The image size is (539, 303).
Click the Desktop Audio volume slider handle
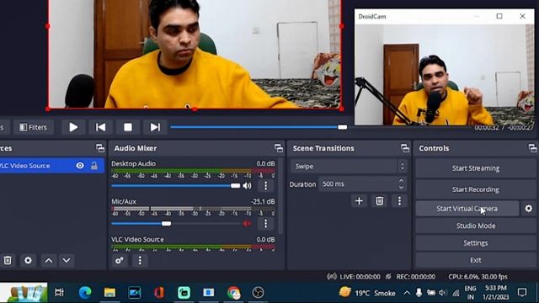235,186
